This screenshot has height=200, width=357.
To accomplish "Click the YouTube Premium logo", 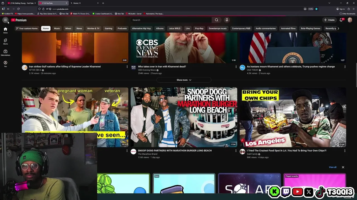I will (19, 20).
